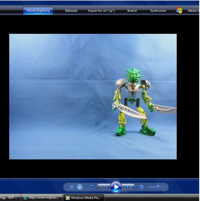Play the paused video
This screenshot has width=200, height=201.
[x=116, y=187]
